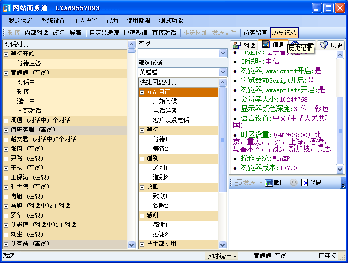The image size is (348, 263).
Task: Click the toolbar overflow arrow beside 代码
Action: click(343, 184)
